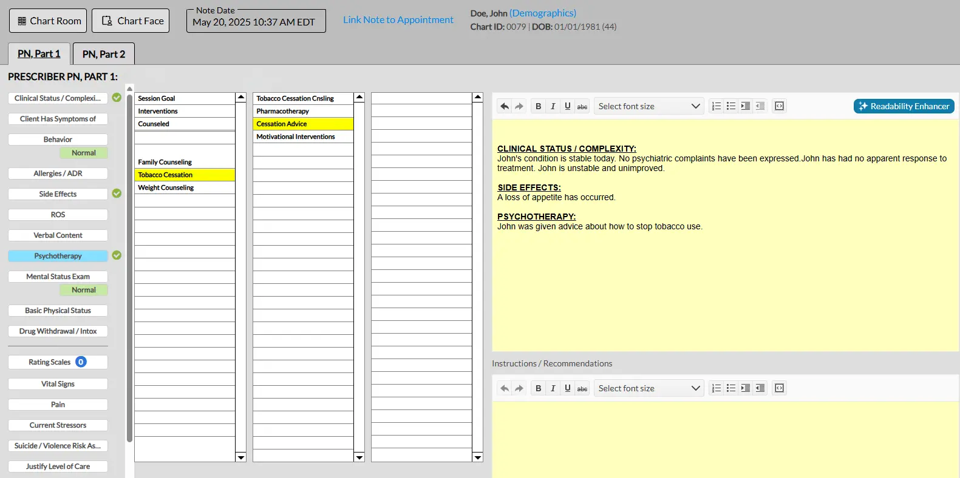
Task: Click the Note Date field
Action: point(256,22)
